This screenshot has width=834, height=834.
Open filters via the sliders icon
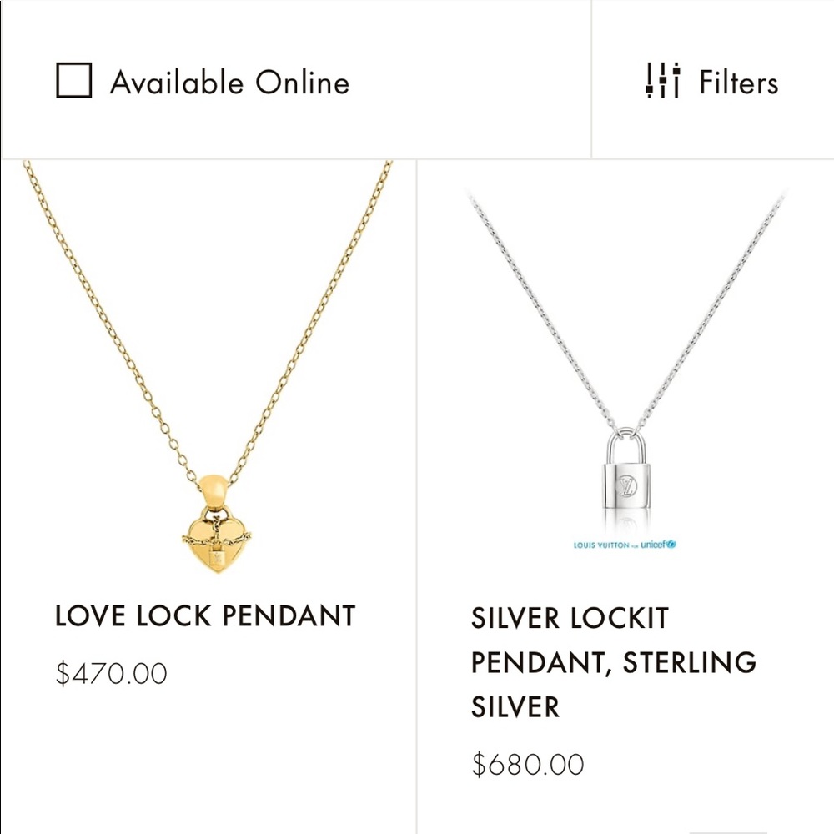pyautogui.click(x=663, y=82)
